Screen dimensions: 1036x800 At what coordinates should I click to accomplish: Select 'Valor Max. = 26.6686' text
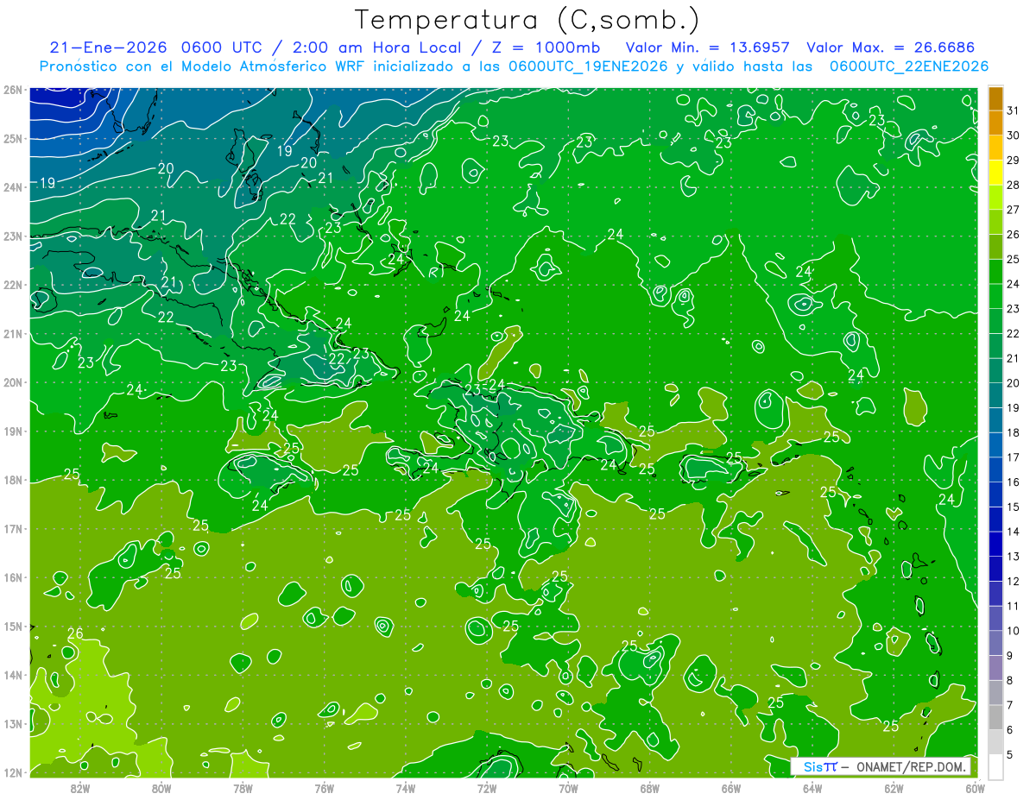click(890, 47)
